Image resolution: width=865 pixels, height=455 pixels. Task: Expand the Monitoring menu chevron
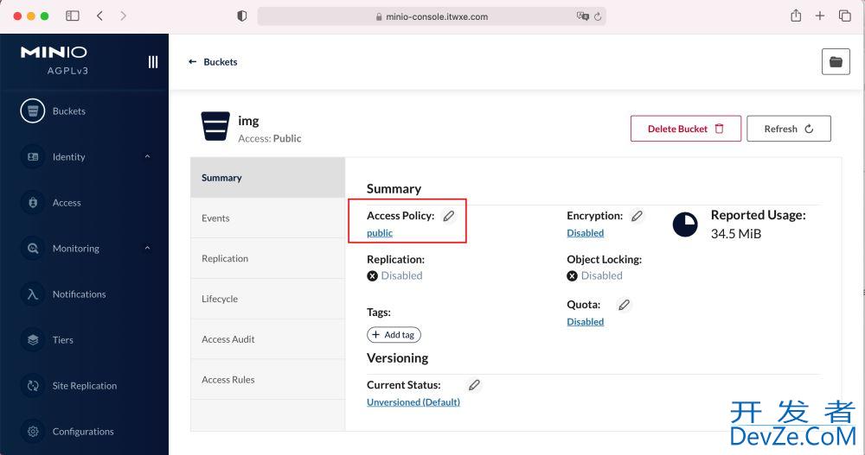pyautogui.click(x=147, y=248)
